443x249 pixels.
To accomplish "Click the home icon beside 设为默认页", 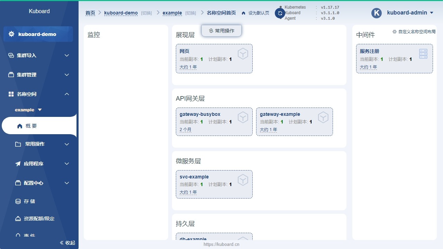I will 244,13.
